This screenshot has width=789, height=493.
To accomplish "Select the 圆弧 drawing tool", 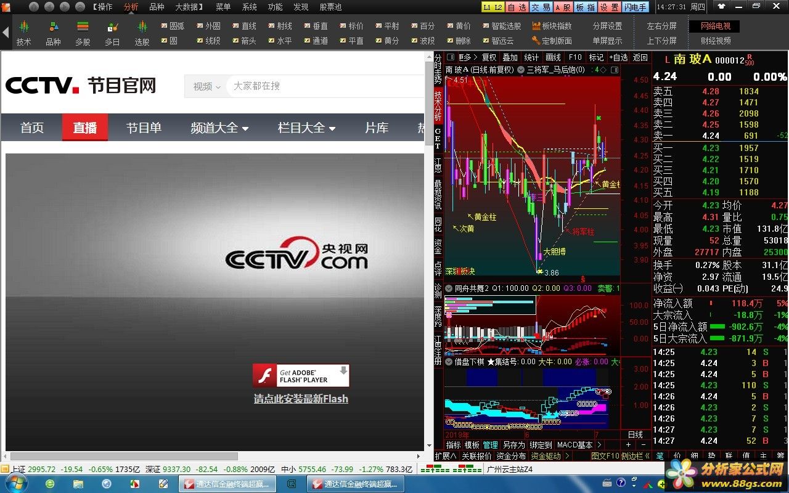I will 173,26.
